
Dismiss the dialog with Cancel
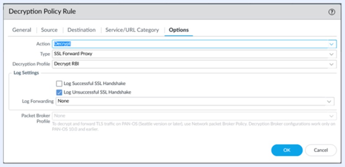pyautogui.click(x=321, y=150)
